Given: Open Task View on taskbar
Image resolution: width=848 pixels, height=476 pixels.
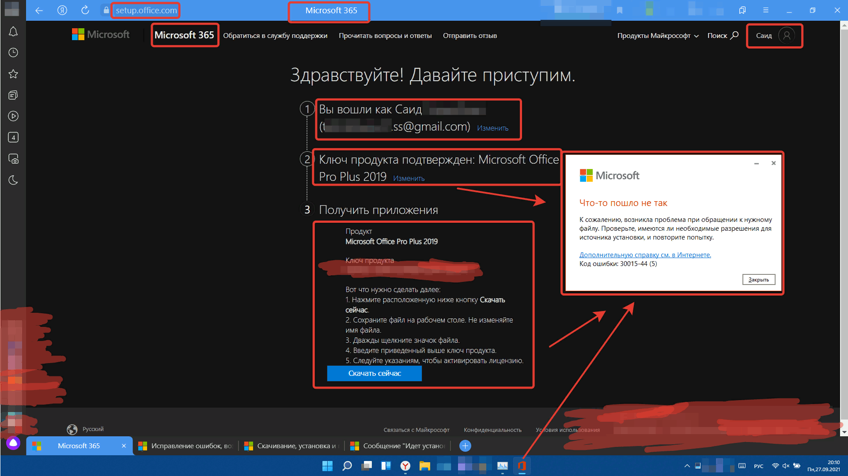Looking at the screenshot, I should pyautogui.click(x=367, y=466).
